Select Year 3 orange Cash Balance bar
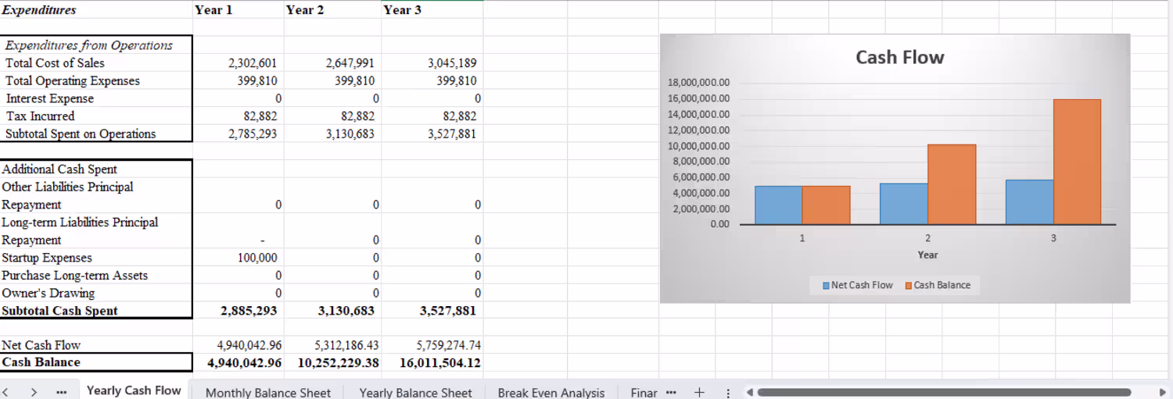Screen dimensions: 1173x399 [x=1077, y=162]
